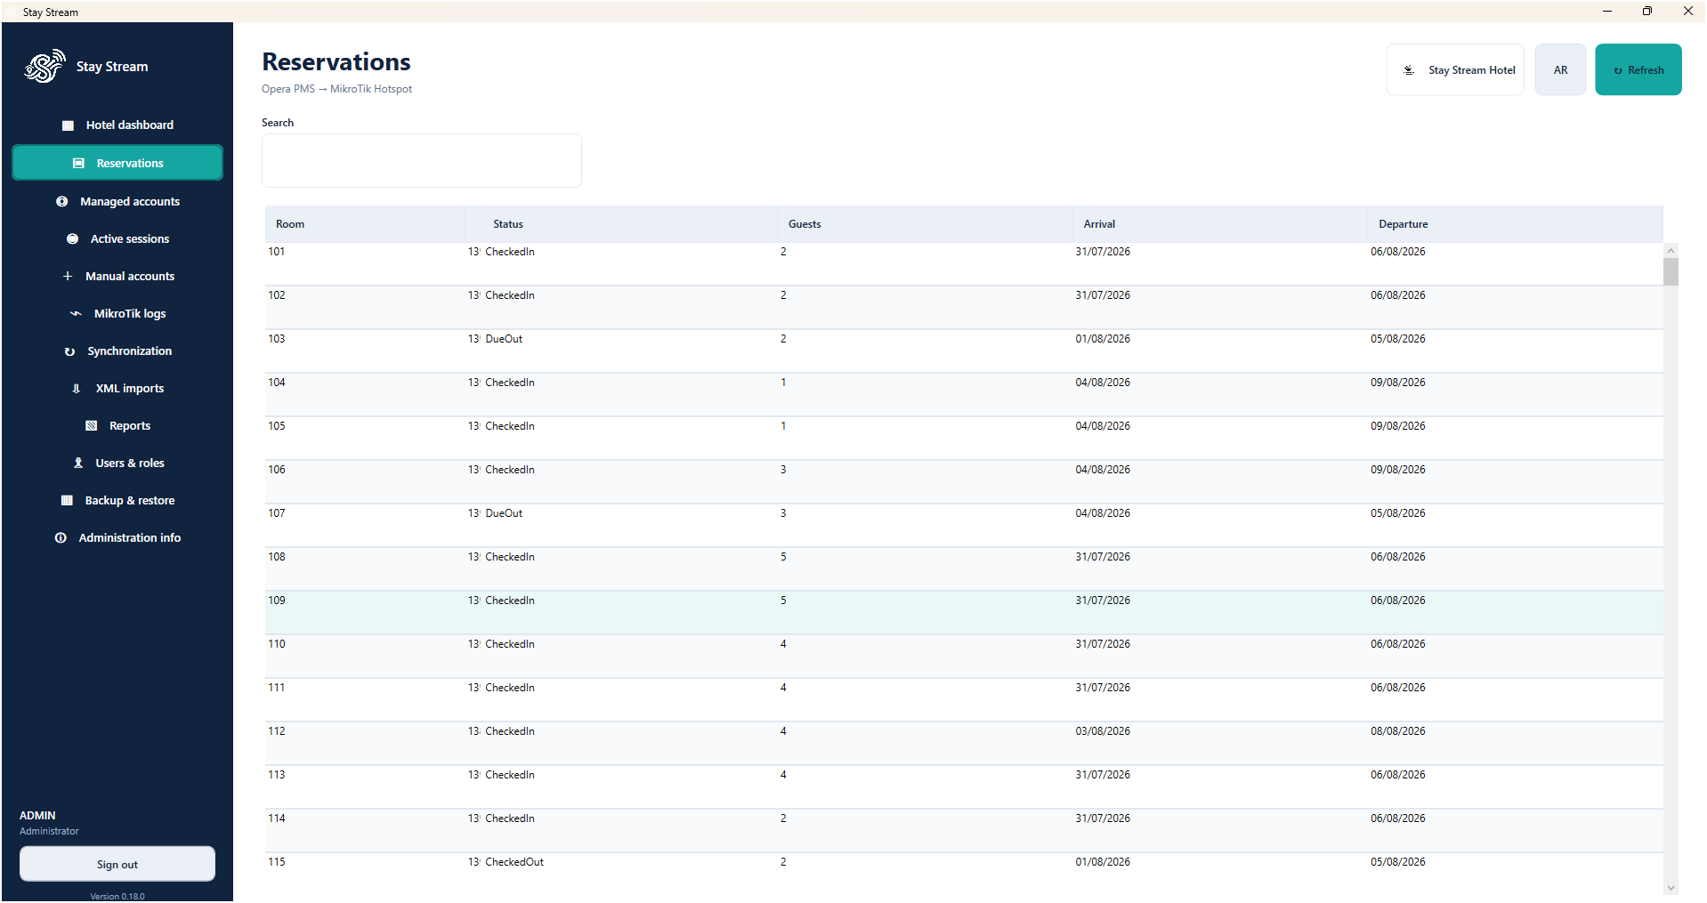This screenshot has width=1707, height=903.
Task: Click the Reservations page heading
Action: click(336, 61)
